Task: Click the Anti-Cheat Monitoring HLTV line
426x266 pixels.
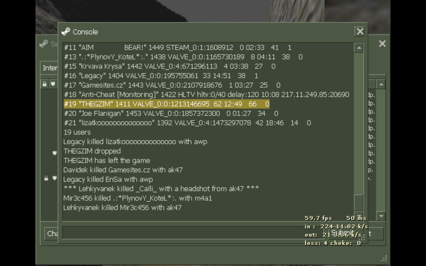Action: click(206, 94)
